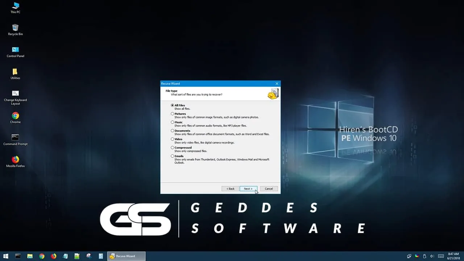
Task: Cancel the Recuva Wizard
Action: [269, 188]
